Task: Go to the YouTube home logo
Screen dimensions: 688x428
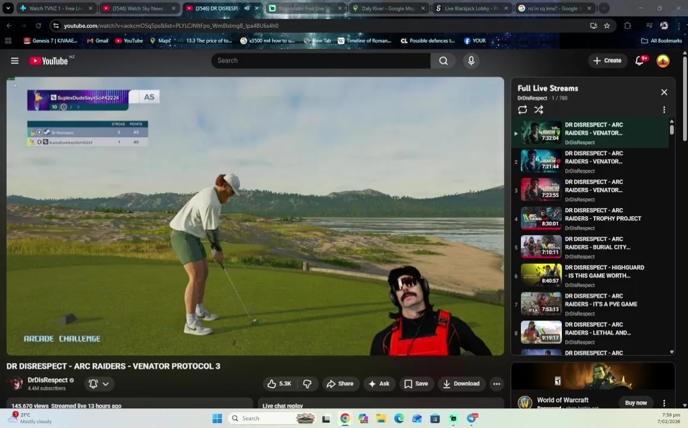Action: (49, 61)
